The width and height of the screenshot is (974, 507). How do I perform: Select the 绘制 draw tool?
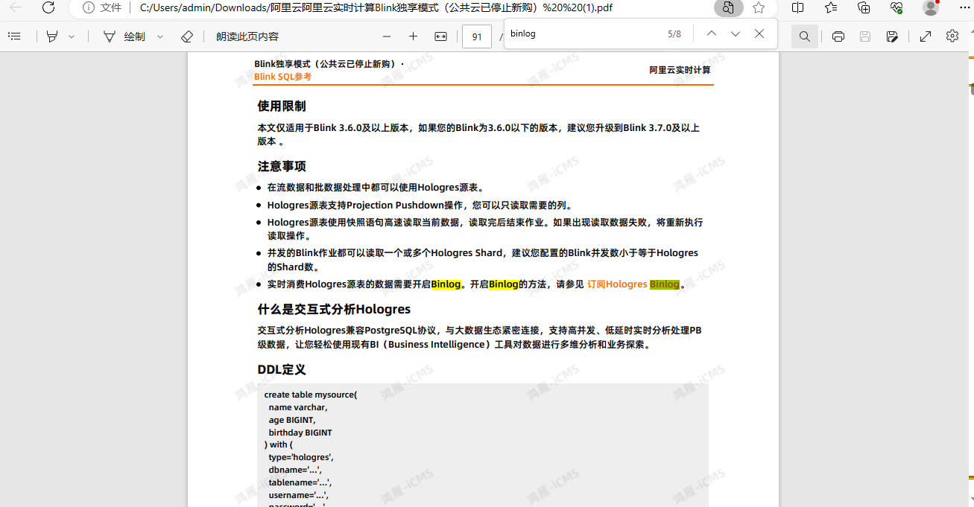[124, 36]
